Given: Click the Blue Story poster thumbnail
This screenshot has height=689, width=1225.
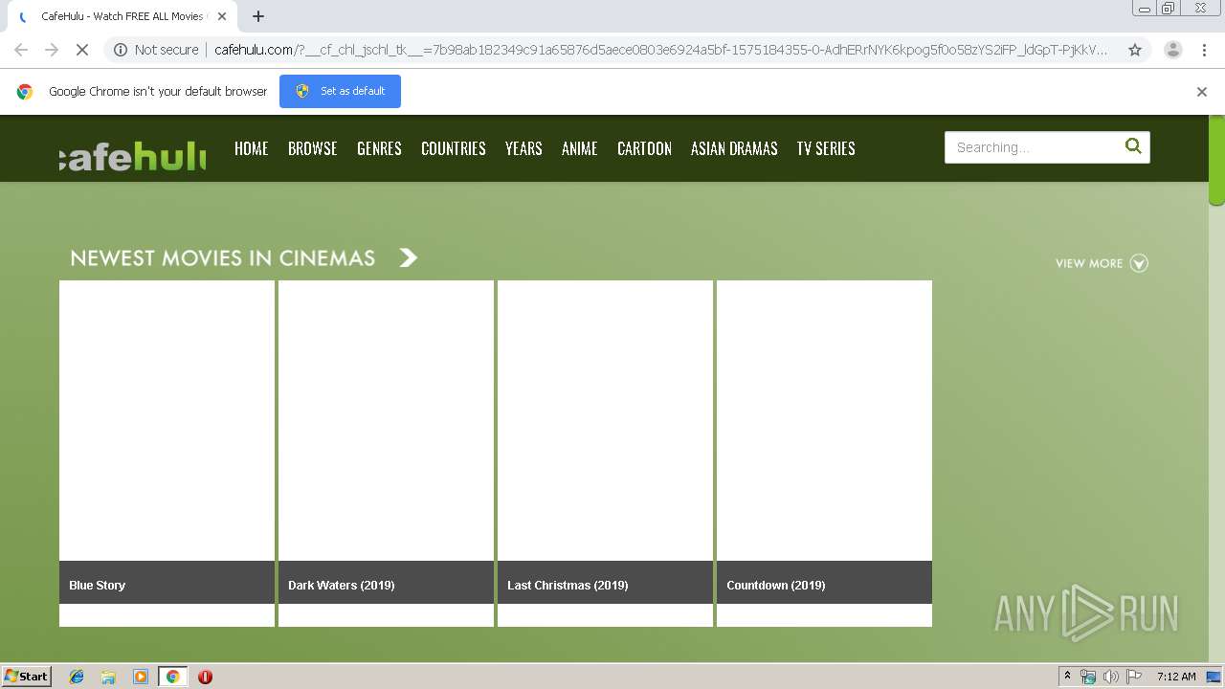Looking at the screenshot, I should pos(167,420).
